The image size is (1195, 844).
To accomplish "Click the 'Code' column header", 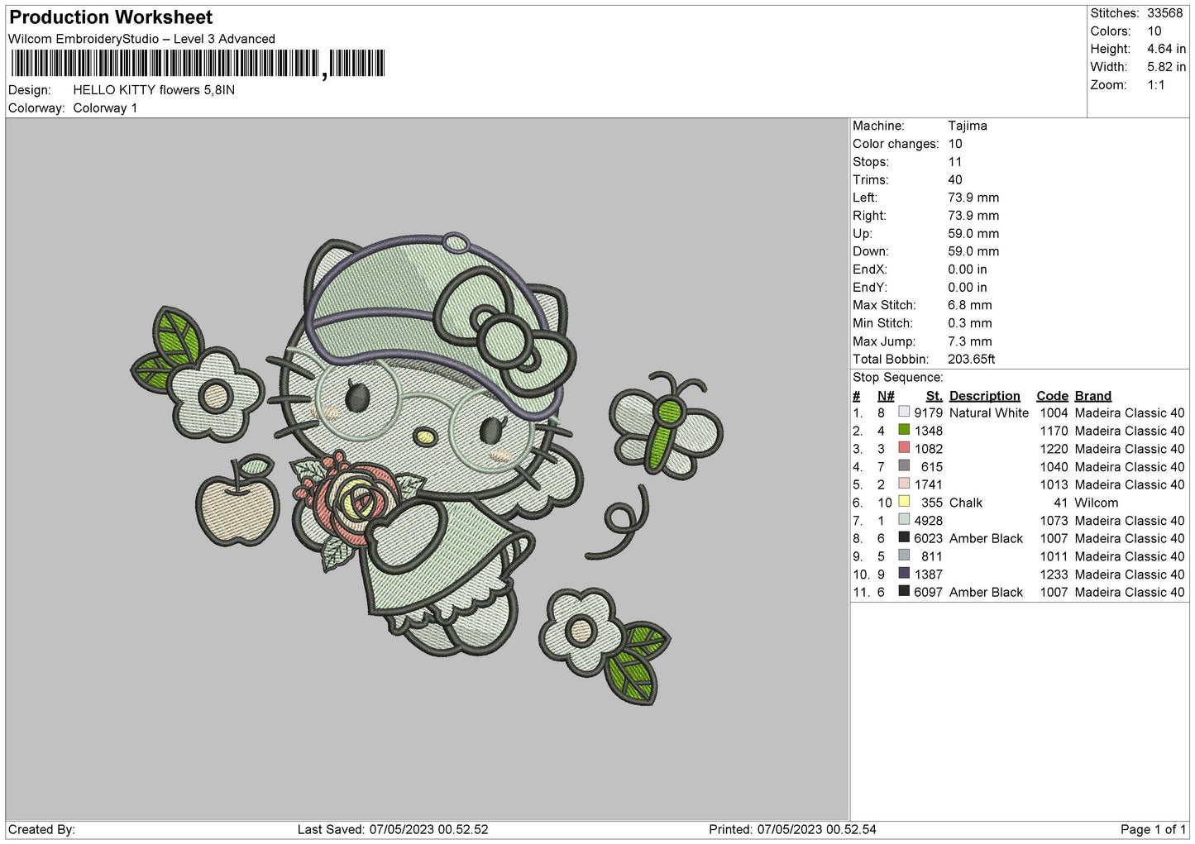I will pyautogui.click(x=1053, y=396).
